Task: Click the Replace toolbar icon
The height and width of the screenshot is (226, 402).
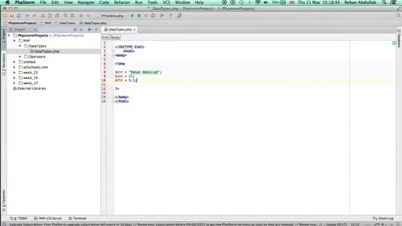Action: point(73,16)
